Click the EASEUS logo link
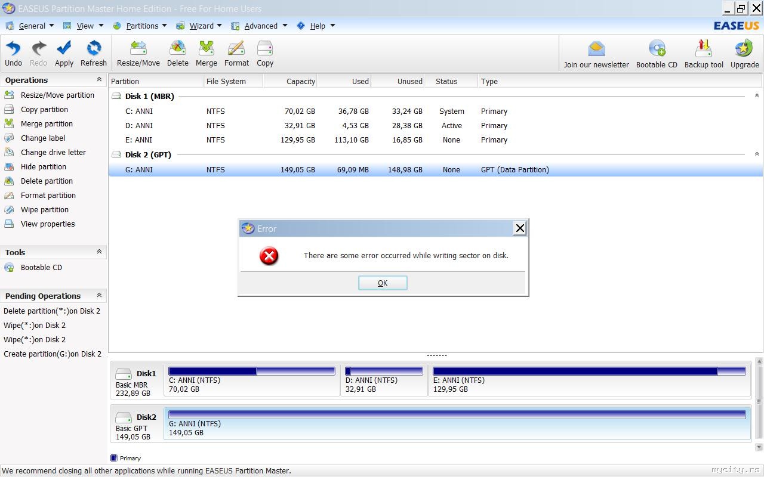Image resolution: width=764 pixels, height=477 pixels. coord(737,26)
